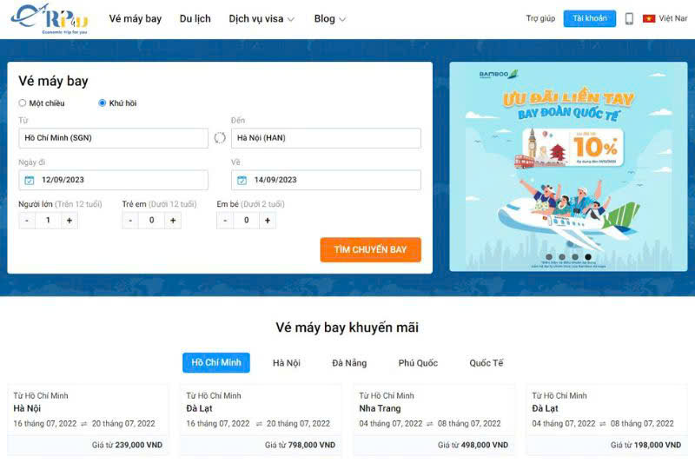
Task: Decrease the Người lớn adult count
Action: tap(27, 220)
